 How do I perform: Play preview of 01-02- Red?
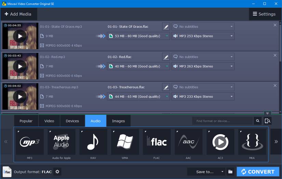(20, 66)
